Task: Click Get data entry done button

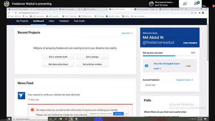Action: click(58, 64)
